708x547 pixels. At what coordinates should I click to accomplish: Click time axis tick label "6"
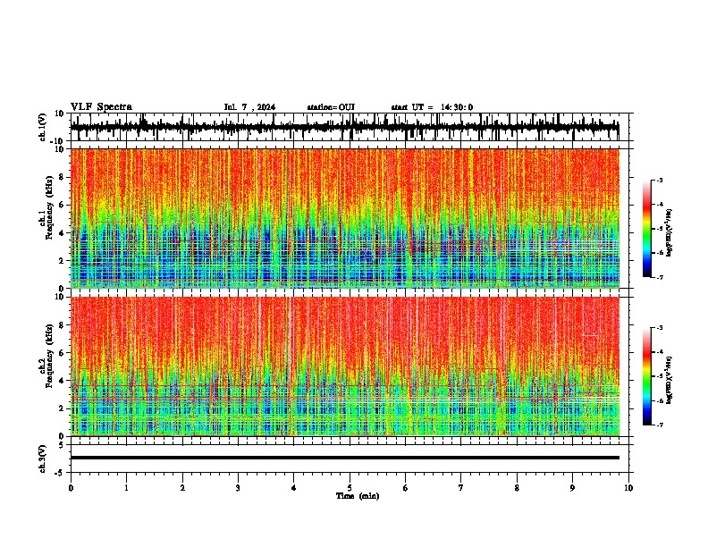406,487
